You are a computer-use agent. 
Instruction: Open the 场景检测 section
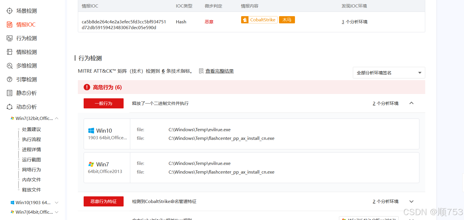(26, 11)
